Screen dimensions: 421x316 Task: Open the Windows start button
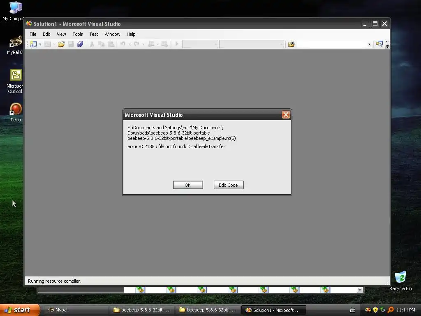click(19, 310)
